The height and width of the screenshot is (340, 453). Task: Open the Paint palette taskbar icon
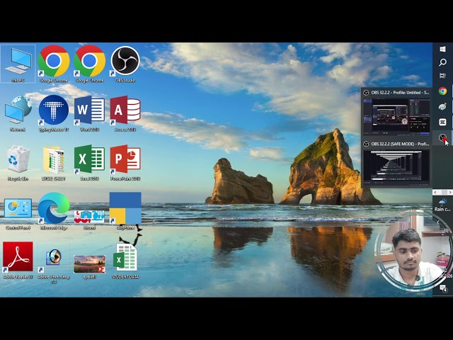click(442, 106)
